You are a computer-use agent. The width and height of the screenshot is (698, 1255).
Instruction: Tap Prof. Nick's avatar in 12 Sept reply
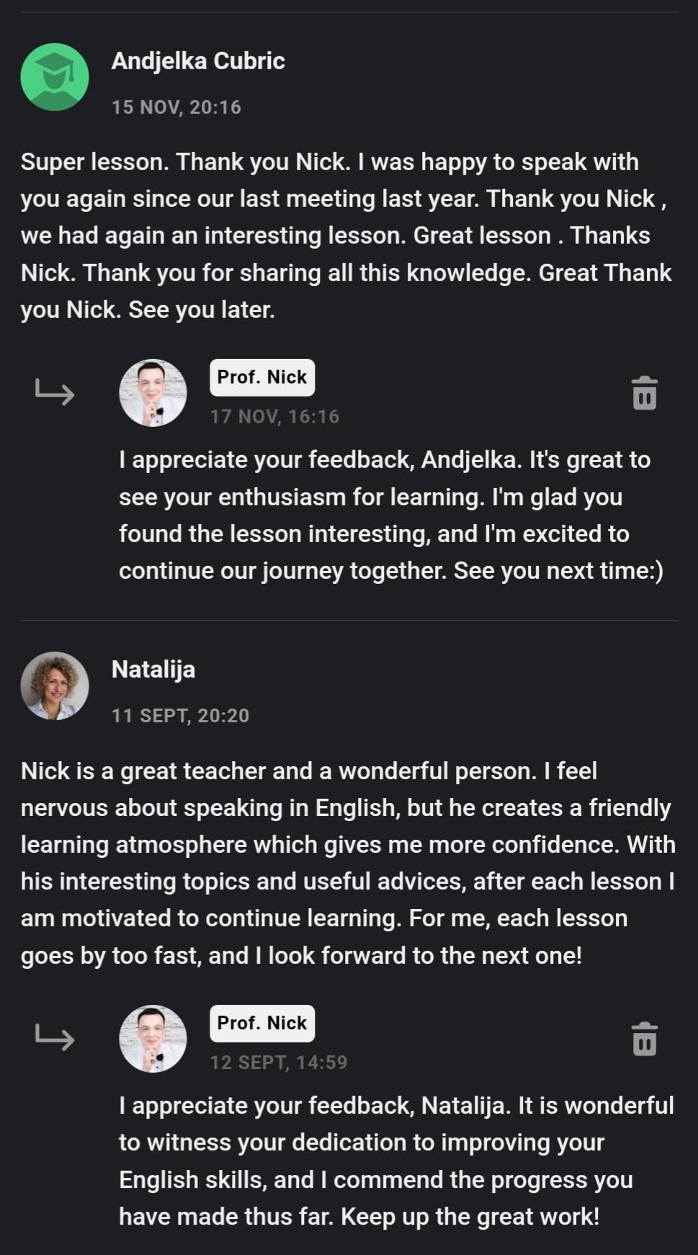[x=153, y=1039]
